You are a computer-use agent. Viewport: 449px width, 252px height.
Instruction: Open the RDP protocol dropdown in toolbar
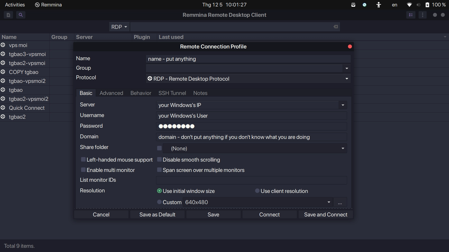(x=119, y=27)
